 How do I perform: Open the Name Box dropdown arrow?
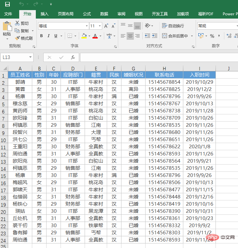[x=31, y=57]
